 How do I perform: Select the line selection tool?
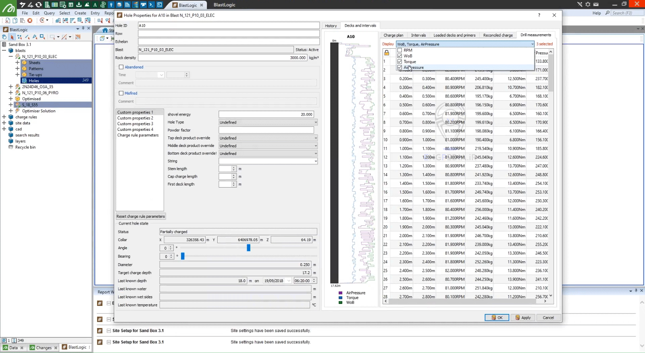point(27,37)
